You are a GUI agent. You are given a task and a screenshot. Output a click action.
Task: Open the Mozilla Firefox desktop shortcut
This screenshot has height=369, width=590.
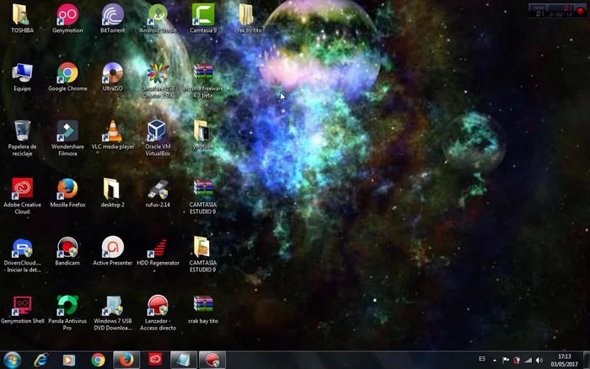click(x=67, y=189)
